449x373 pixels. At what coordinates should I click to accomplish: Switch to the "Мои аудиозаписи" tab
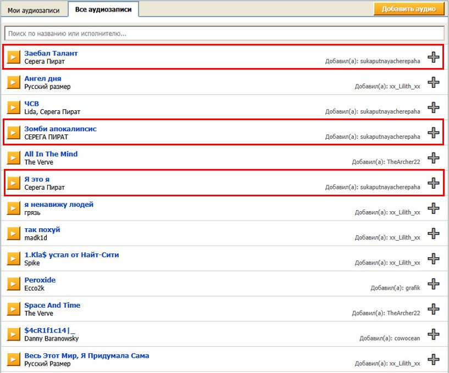coord(34,10)
